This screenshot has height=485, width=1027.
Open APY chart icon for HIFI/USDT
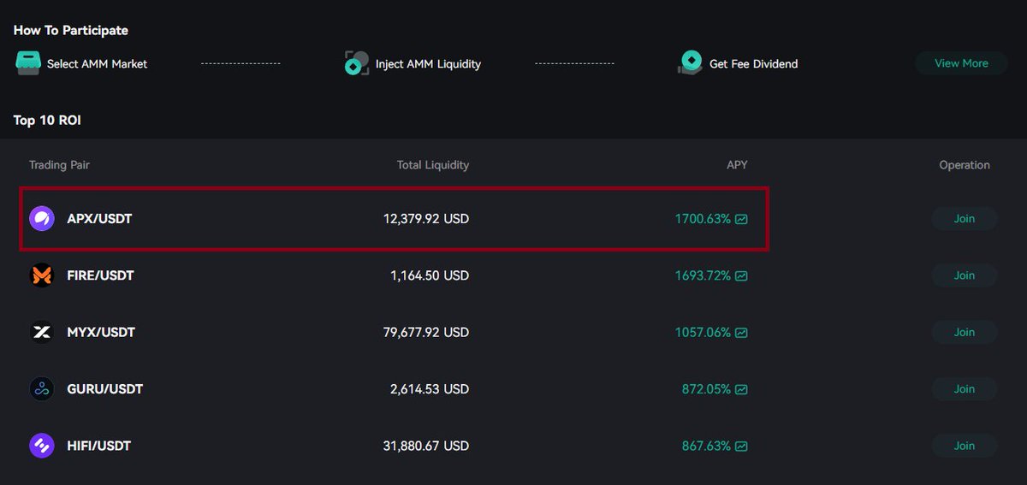coord(741,446)
